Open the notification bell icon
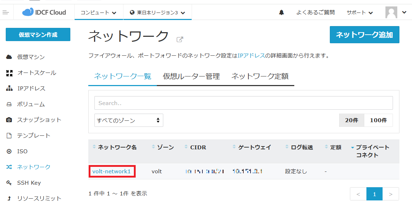Screen dimensions: 412x204 point(281,13)
